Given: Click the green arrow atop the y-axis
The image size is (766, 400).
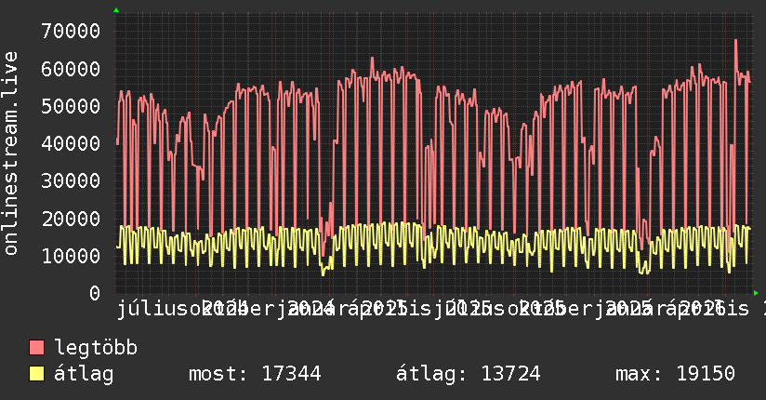Looking at the screenshot, I should tap(116, 10).
